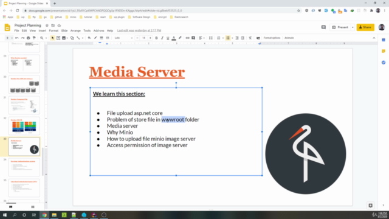
Task: Choose the Select cursor tool
Action: click(x=52, y=38)
